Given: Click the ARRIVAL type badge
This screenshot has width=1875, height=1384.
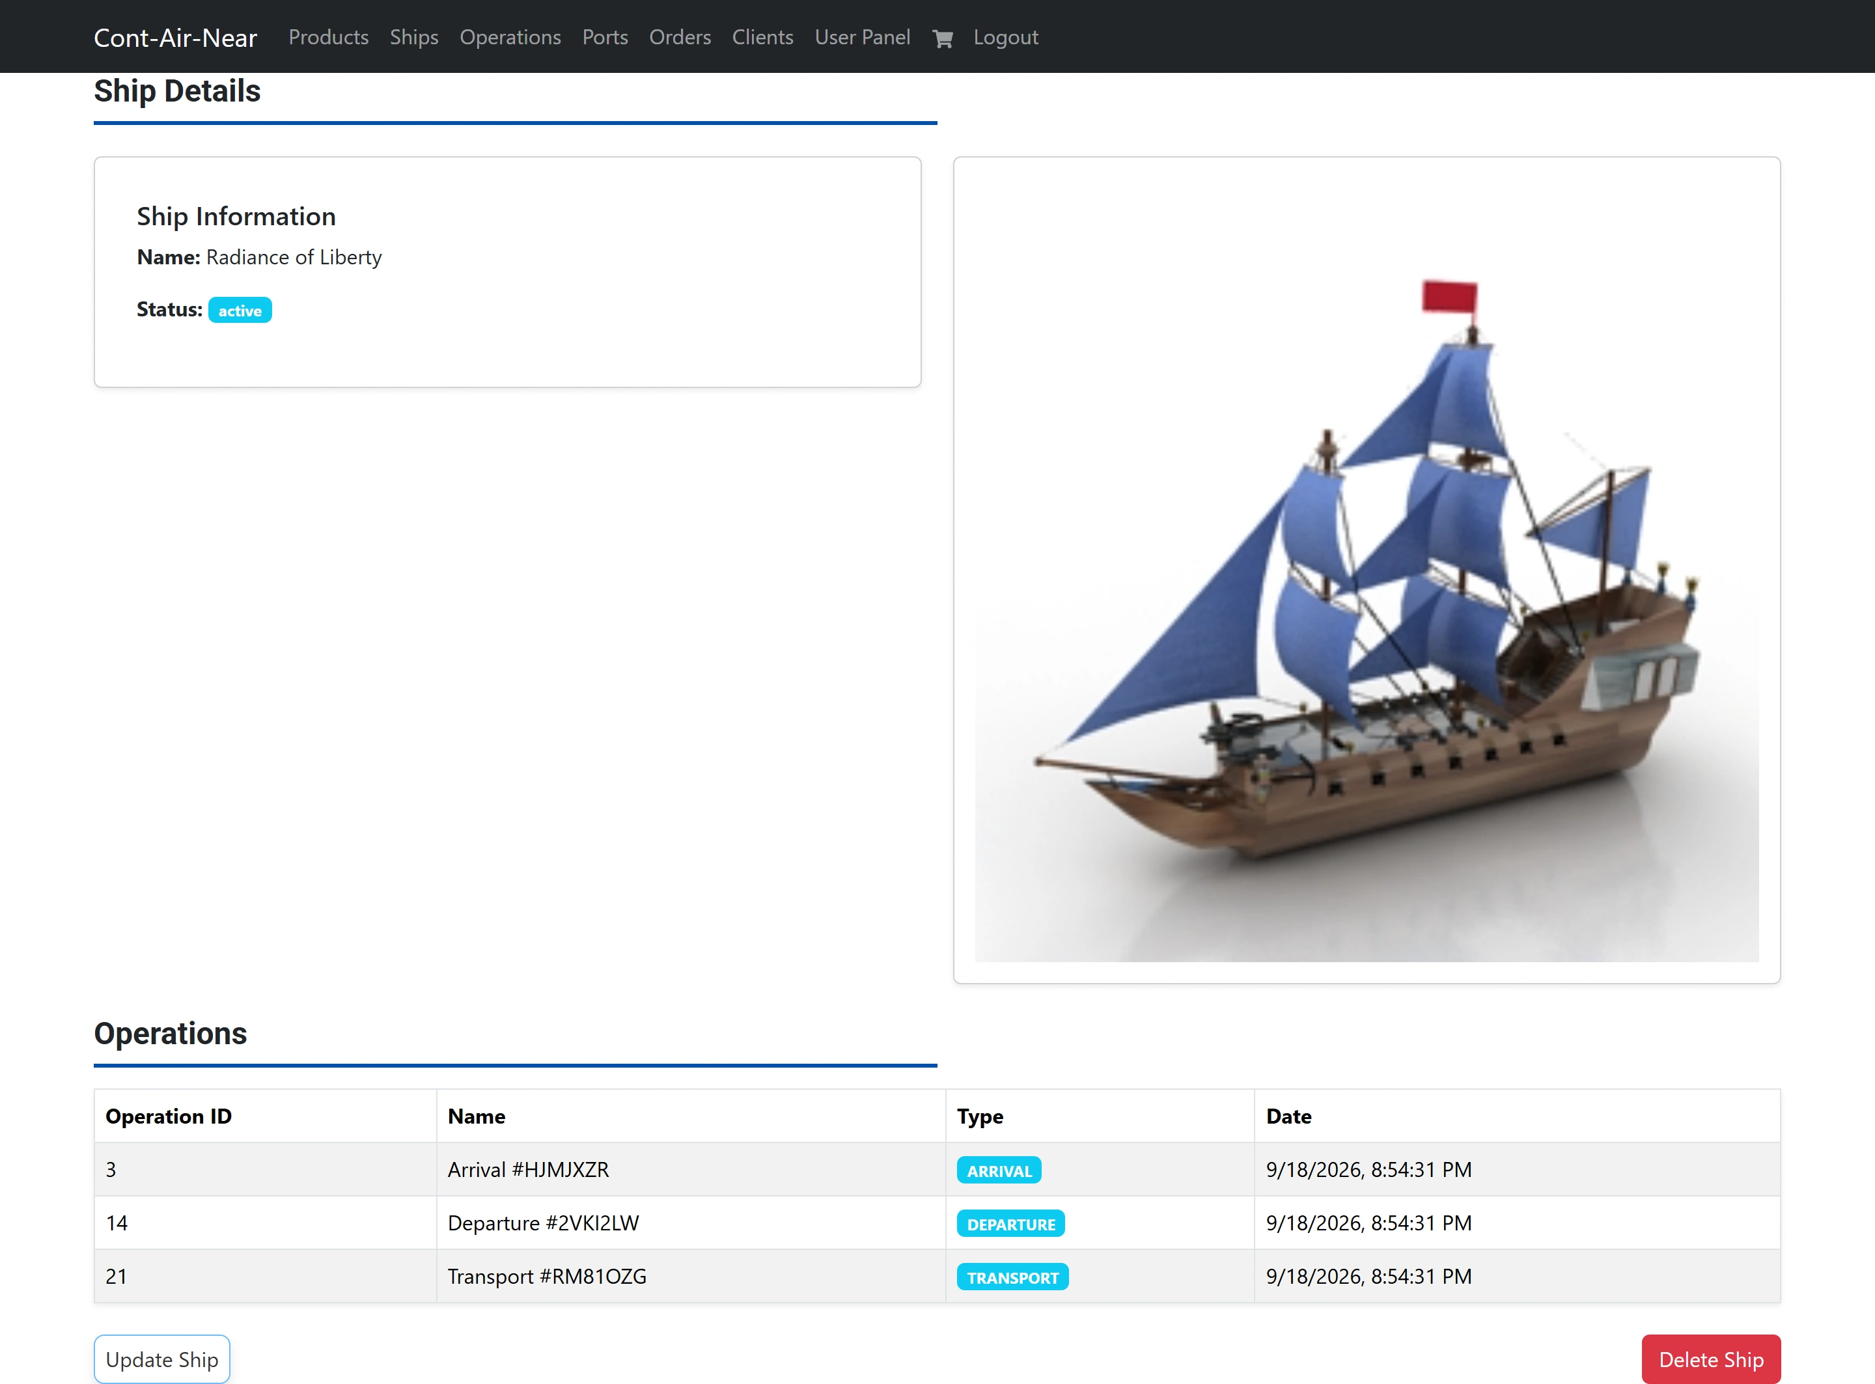Looking at the screenshot, I should coord(999,1170).
